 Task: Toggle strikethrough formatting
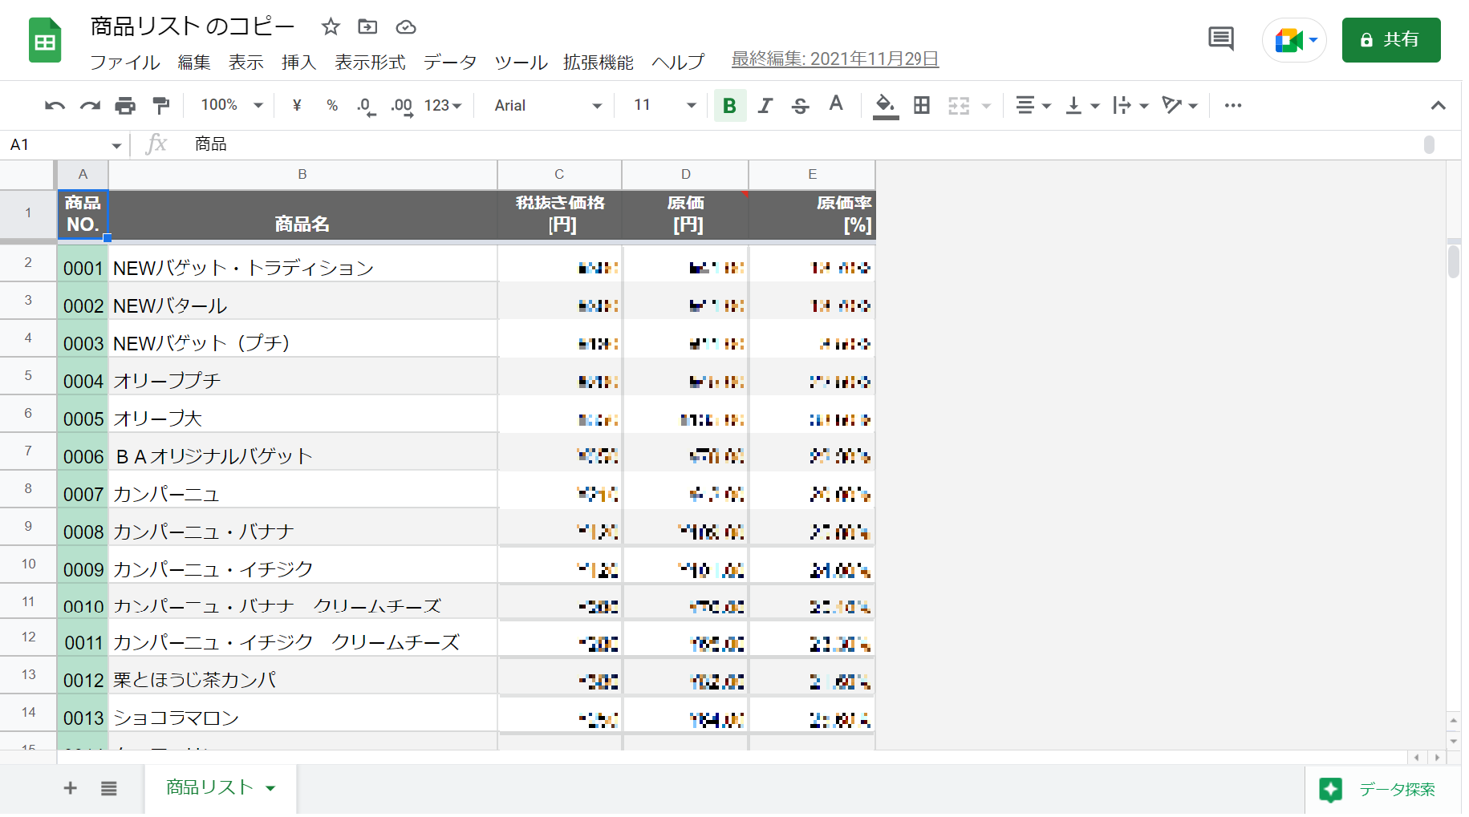point(800,106)
